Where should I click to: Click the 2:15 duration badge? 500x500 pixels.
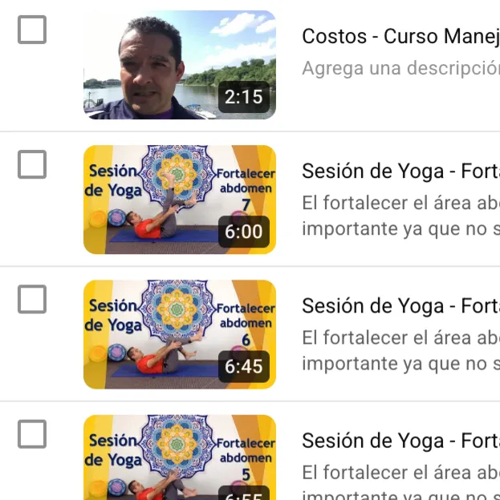(244, 97)
